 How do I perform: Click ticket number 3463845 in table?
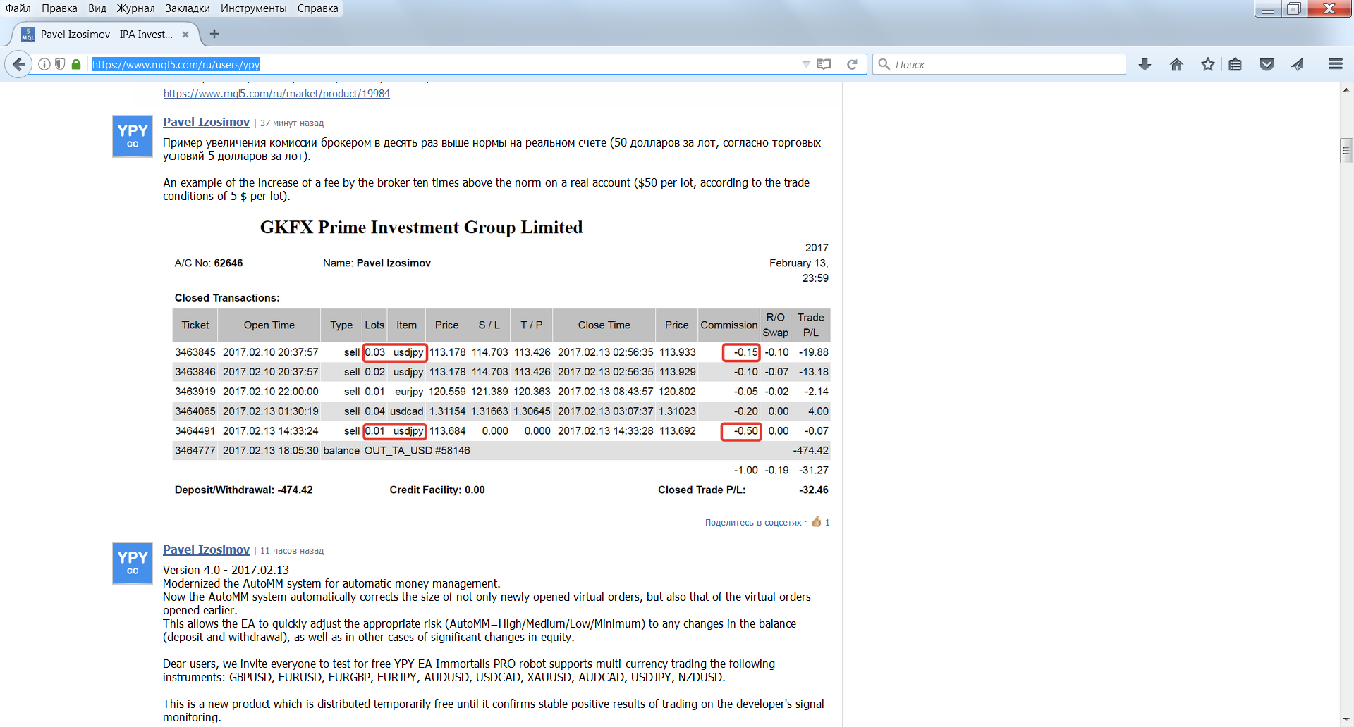(x=195, y=352)
